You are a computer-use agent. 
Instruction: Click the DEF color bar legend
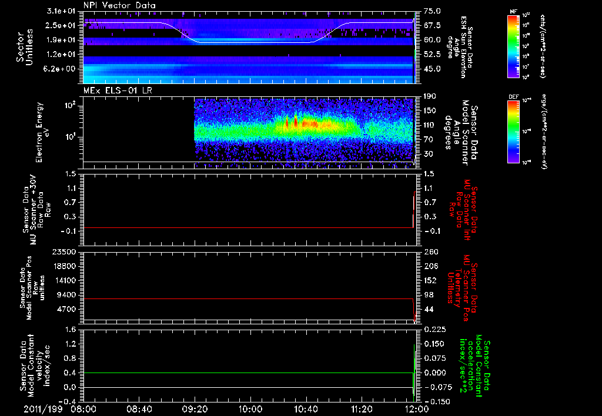(515, 130)
